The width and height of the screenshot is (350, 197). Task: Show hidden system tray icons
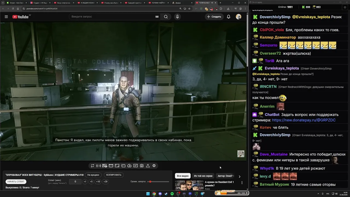pos(319,194)
